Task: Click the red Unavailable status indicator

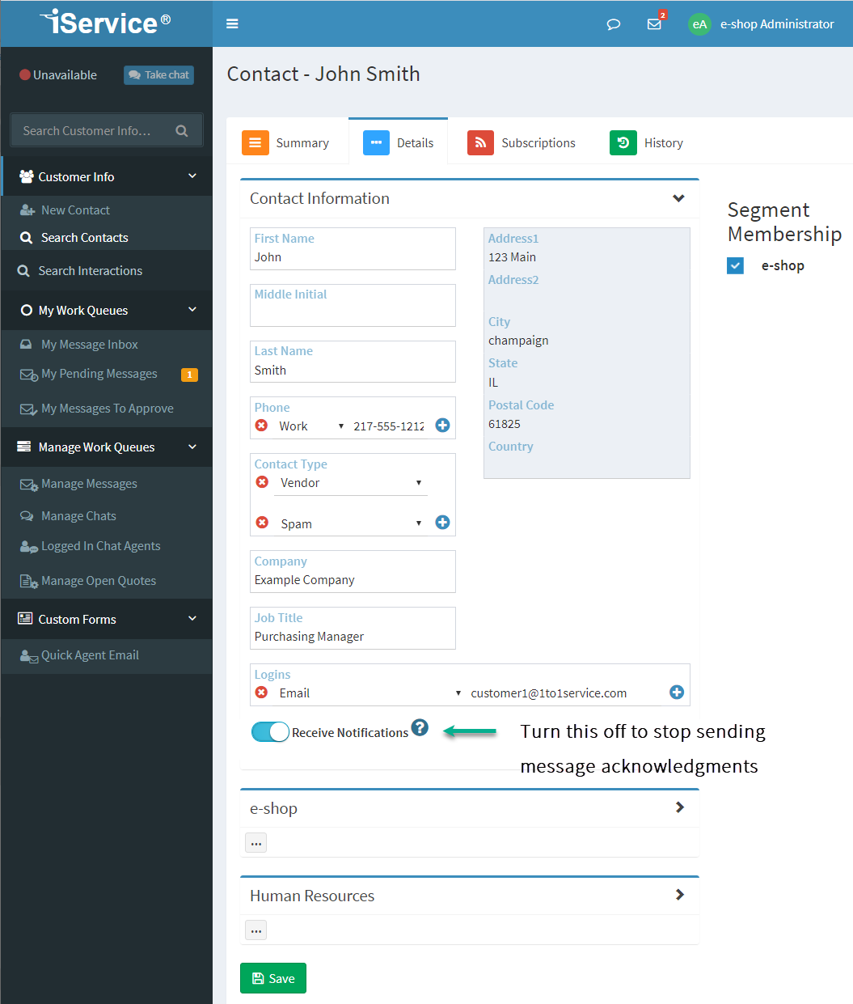Action: click(25, 75)
